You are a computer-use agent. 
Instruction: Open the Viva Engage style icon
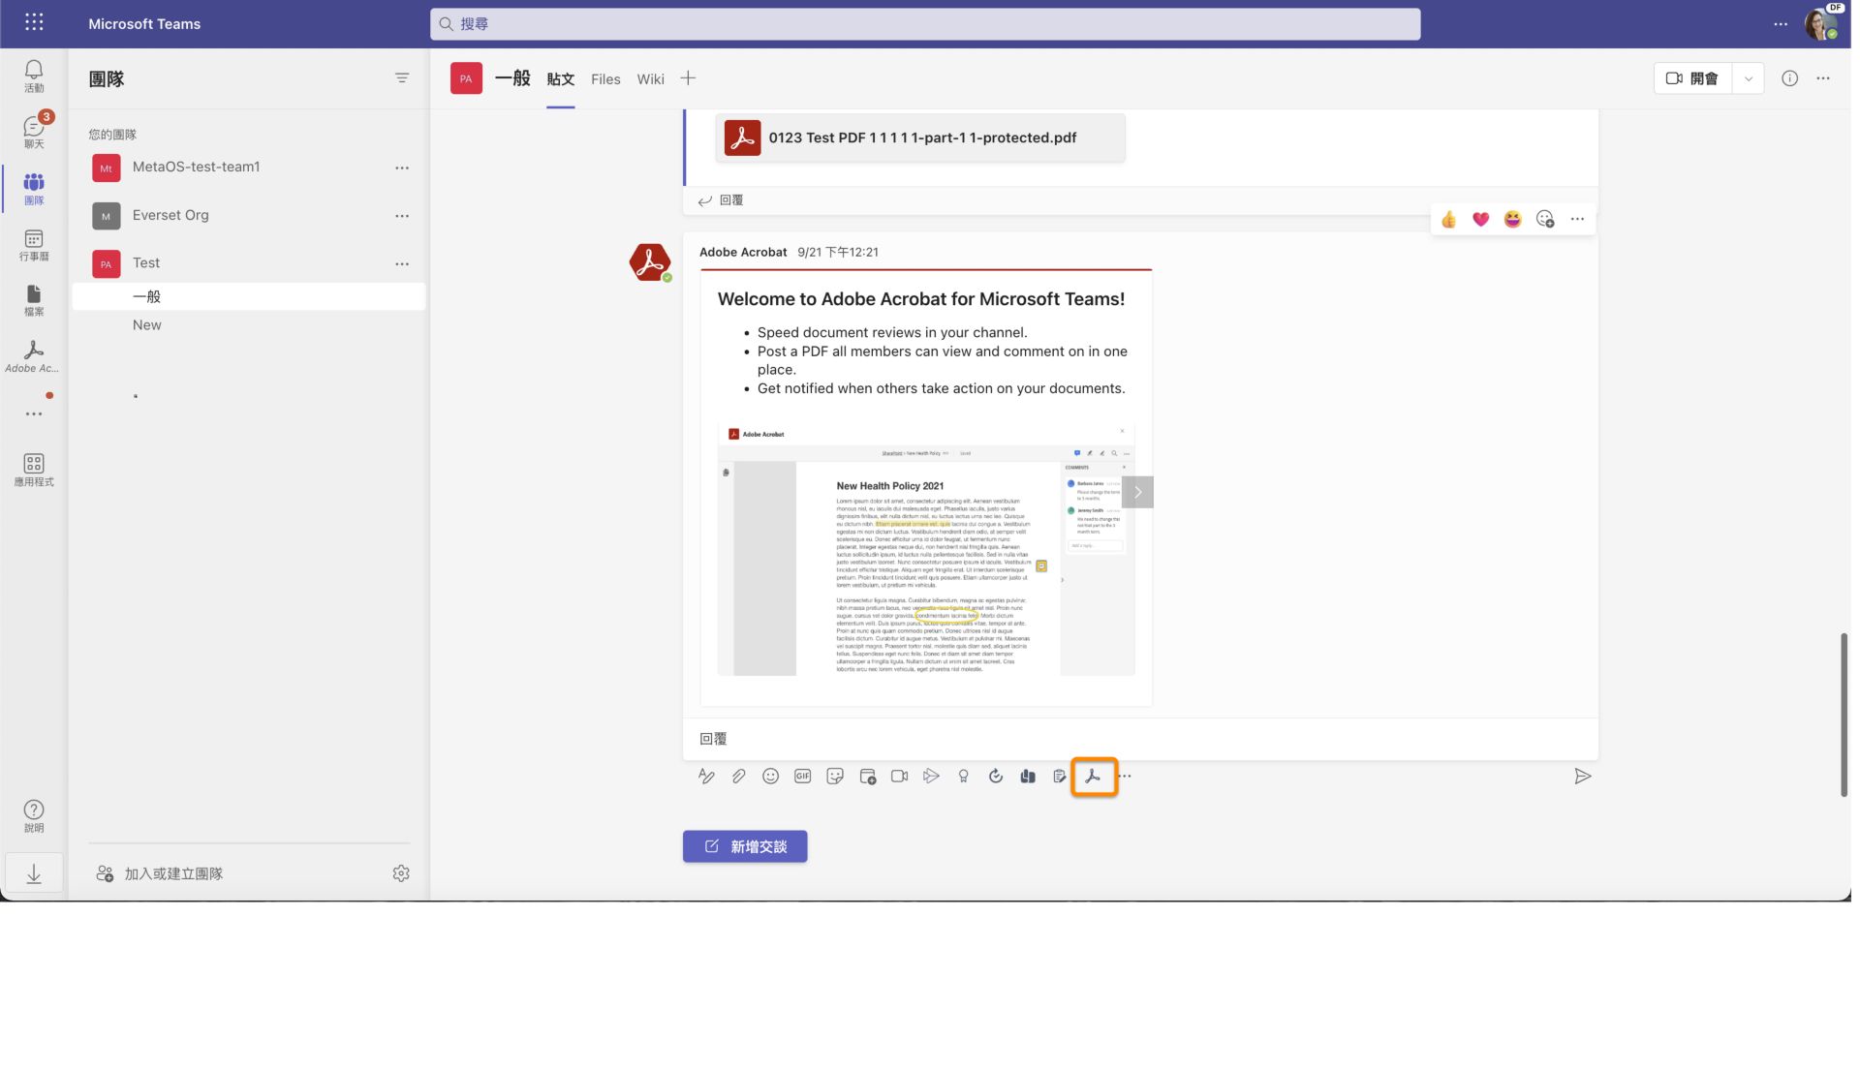(x=1028, y=777)
